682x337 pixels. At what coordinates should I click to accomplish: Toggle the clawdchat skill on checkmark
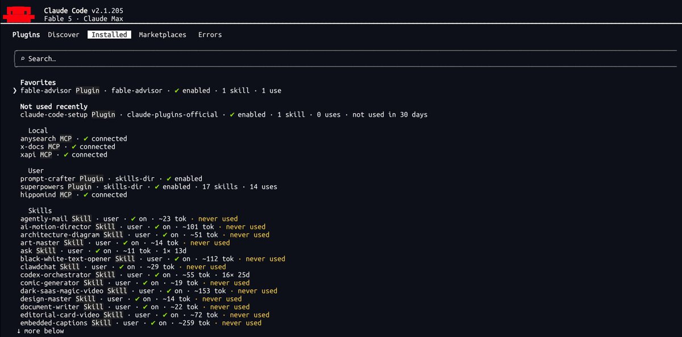tap(122, 267)
